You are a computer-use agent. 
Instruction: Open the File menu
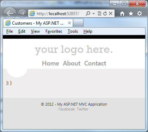(10, 31)
